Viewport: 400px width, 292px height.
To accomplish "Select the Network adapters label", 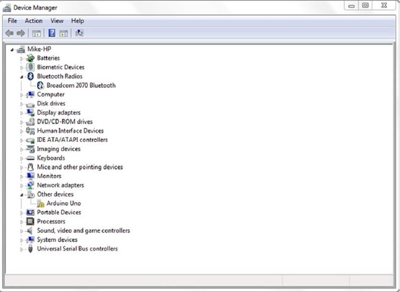I will (61, 185).
